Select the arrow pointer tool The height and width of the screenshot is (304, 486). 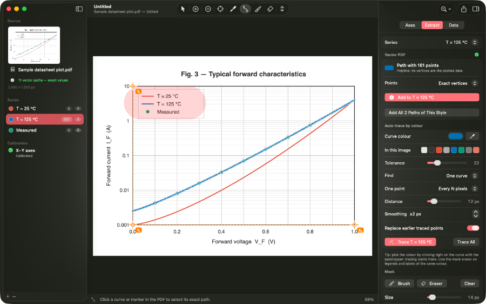coord(183,9)
